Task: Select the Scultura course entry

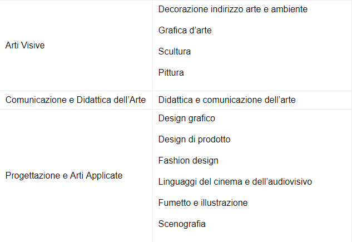Action: click(x=175, y=51)
